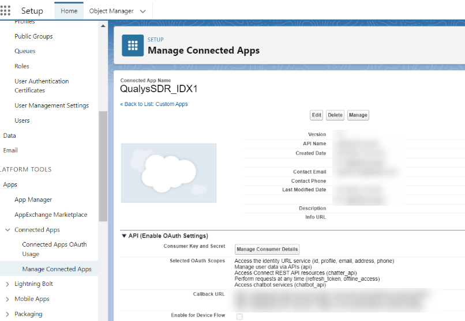Click the Last Modified Date label
Image resolution: width=465 pixels, height=321 pixels.
tap(304, 190)
